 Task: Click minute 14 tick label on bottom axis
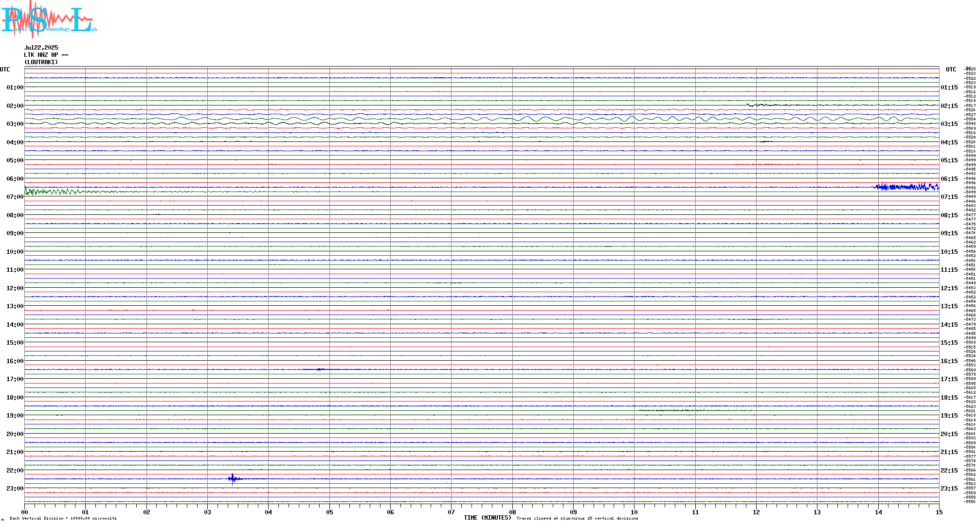coord(878,512)
